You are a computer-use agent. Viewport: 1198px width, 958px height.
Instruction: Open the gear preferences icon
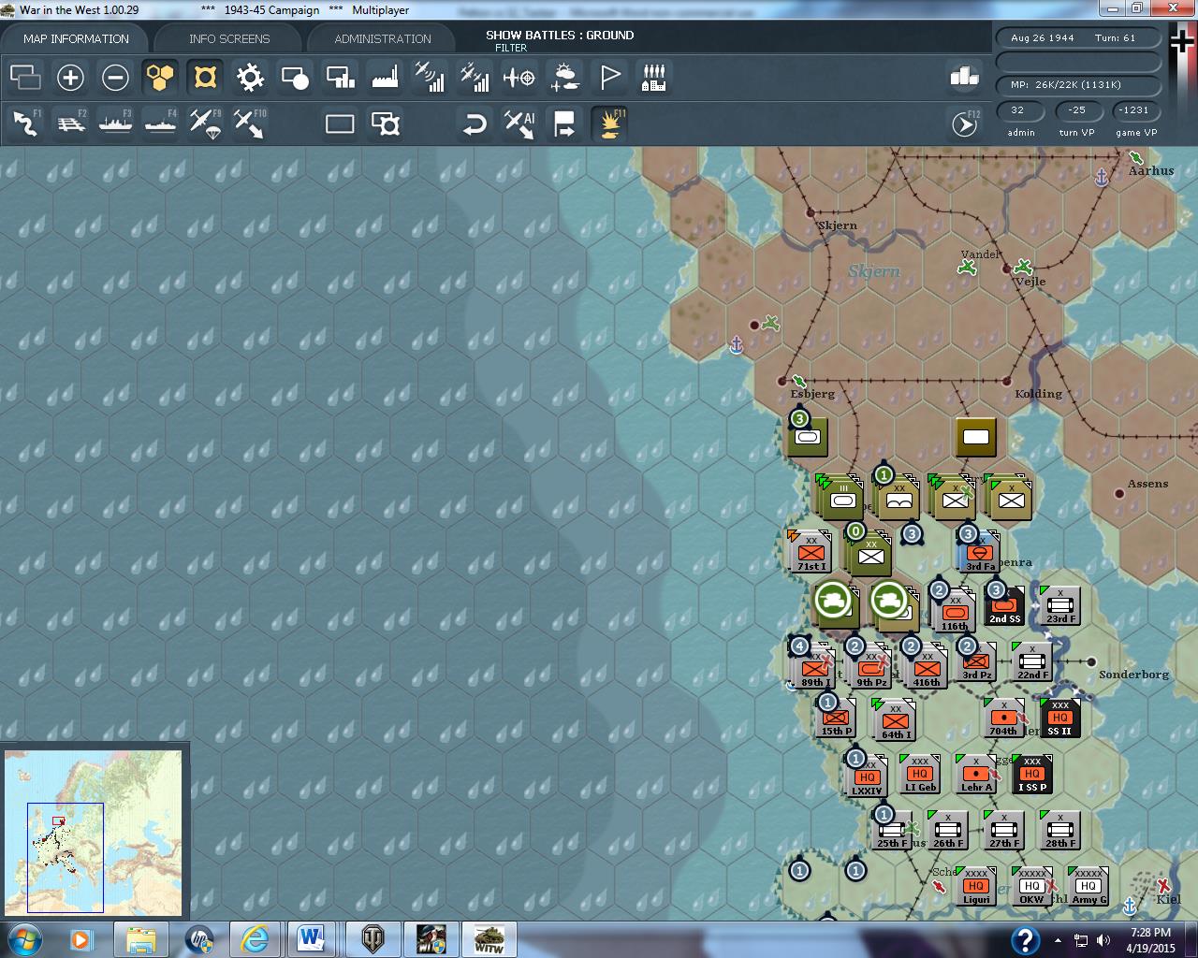pyautogui.click(x=250, y=78)
